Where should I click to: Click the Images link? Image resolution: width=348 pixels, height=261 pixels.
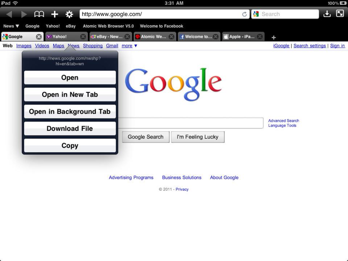pyautogui.click(x=24, y=46)
